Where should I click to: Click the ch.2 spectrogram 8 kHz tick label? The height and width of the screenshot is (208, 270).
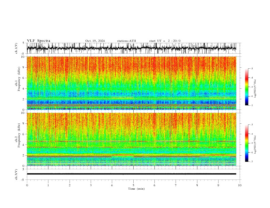24,124
